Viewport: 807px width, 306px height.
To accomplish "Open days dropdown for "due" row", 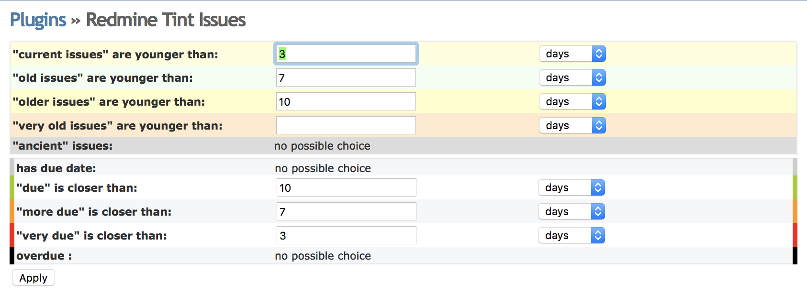I will [572, 187].
